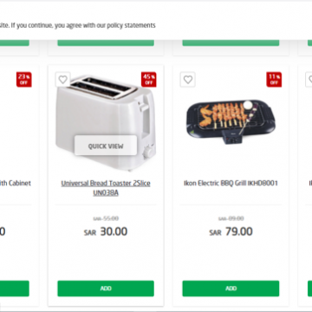Screen dimensions: 312x312
Task: Click the 11% OFF badge on BBQ grill
Action: pos(274,79)
